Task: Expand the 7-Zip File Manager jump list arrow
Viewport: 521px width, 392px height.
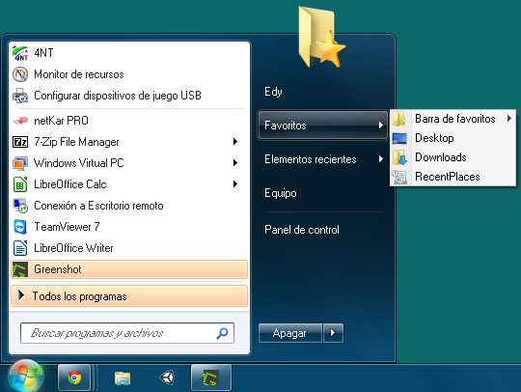Action: [235, 142]
